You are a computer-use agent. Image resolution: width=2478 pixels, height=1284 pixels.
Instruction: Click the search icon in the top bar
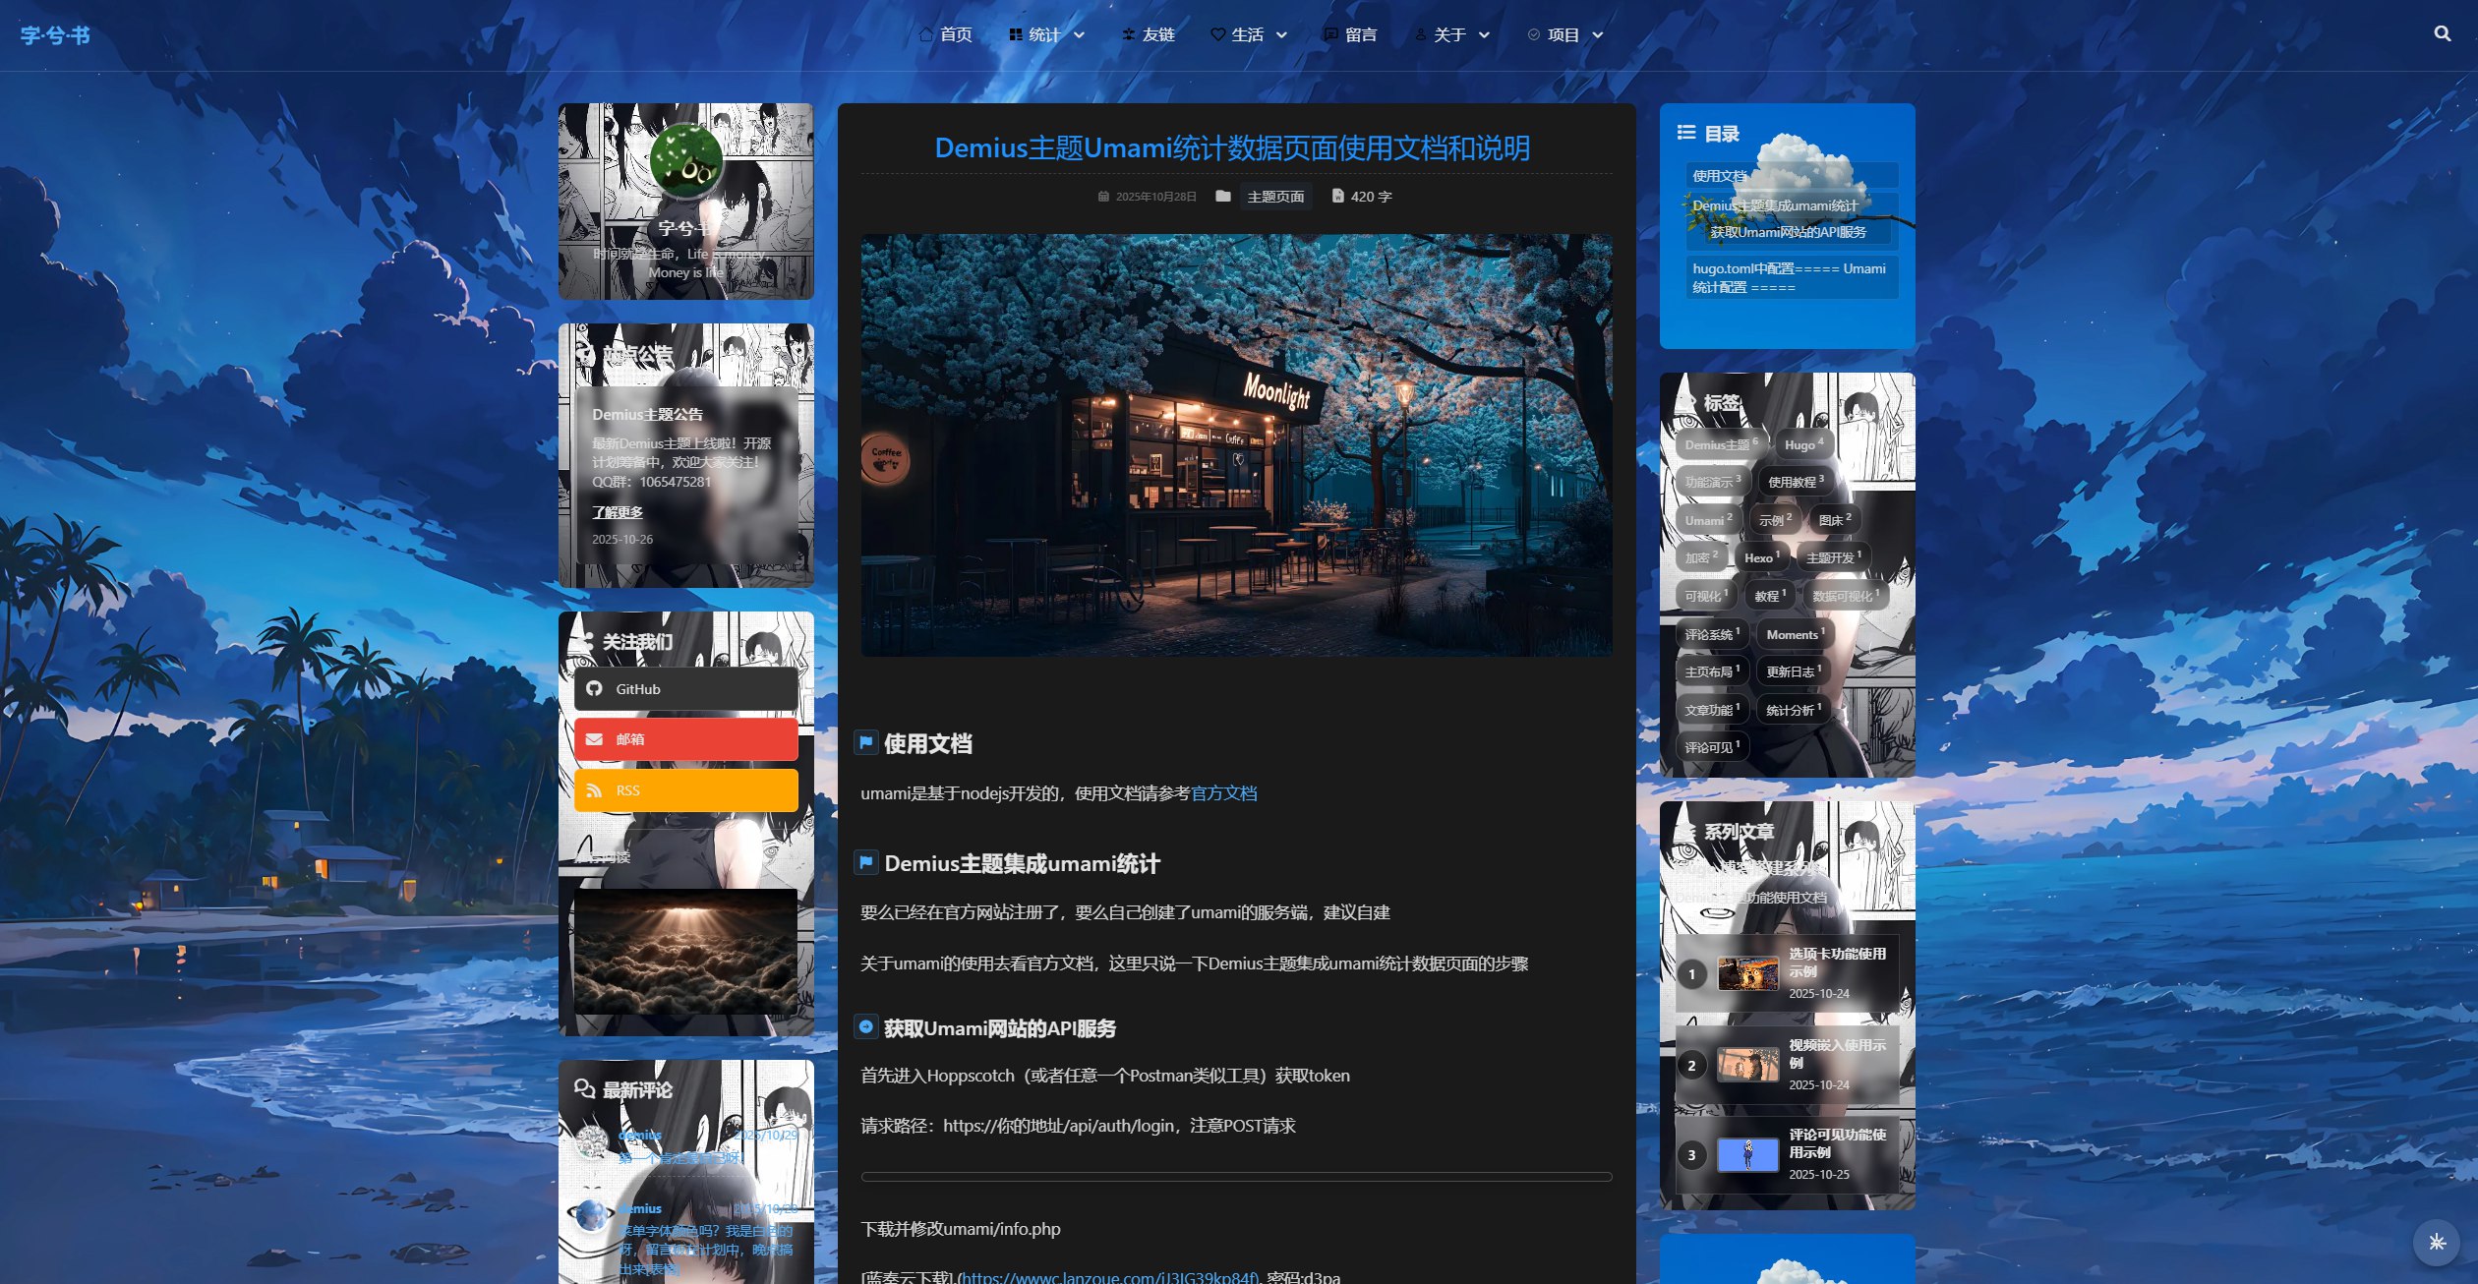point(2445,34)
